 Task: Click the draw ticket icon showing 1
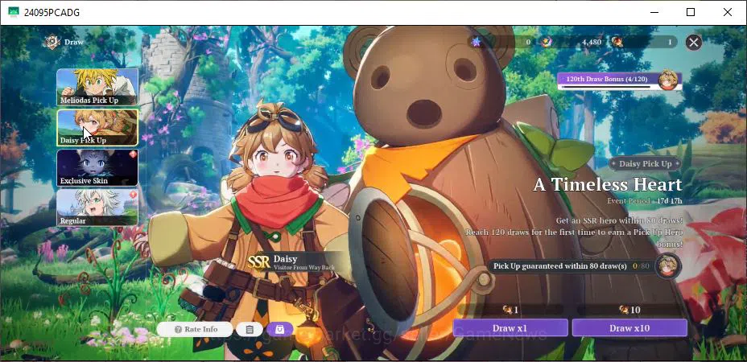pos(617,42)
